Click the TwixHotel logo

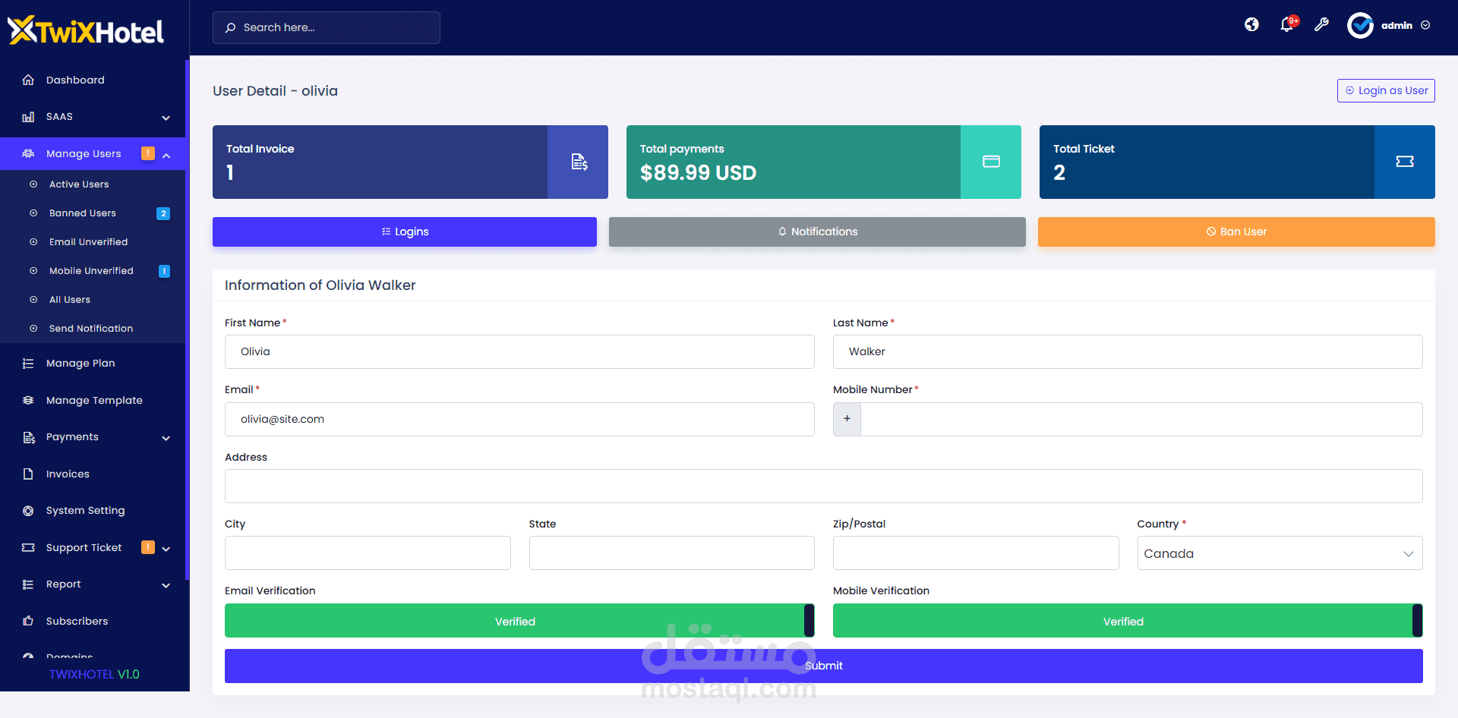click(86, 30)
